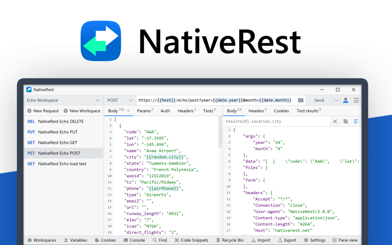
Task: Click the NativeRest app icon in title bar
Action: [x=29, y=90]
